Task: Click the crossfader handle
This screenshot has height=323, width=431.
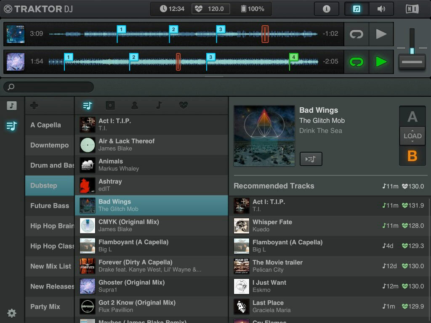Action: [412, 62]
